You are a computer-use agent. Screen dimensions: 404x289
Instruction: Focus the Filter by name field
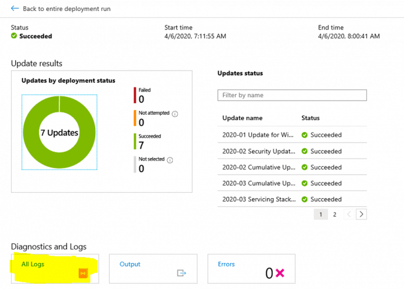(x=292, y=95)
